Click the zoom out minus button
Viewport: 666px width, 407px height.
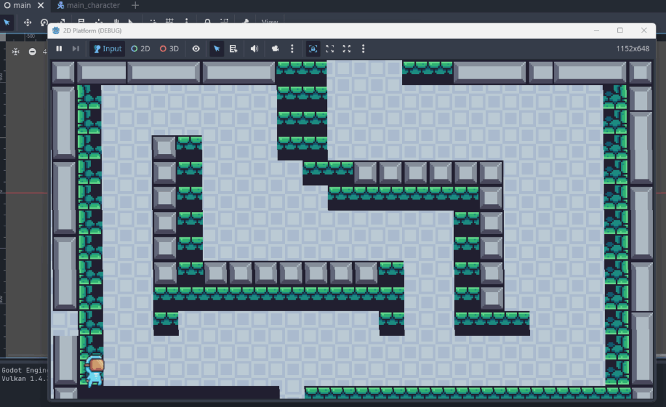coord(33,51)
